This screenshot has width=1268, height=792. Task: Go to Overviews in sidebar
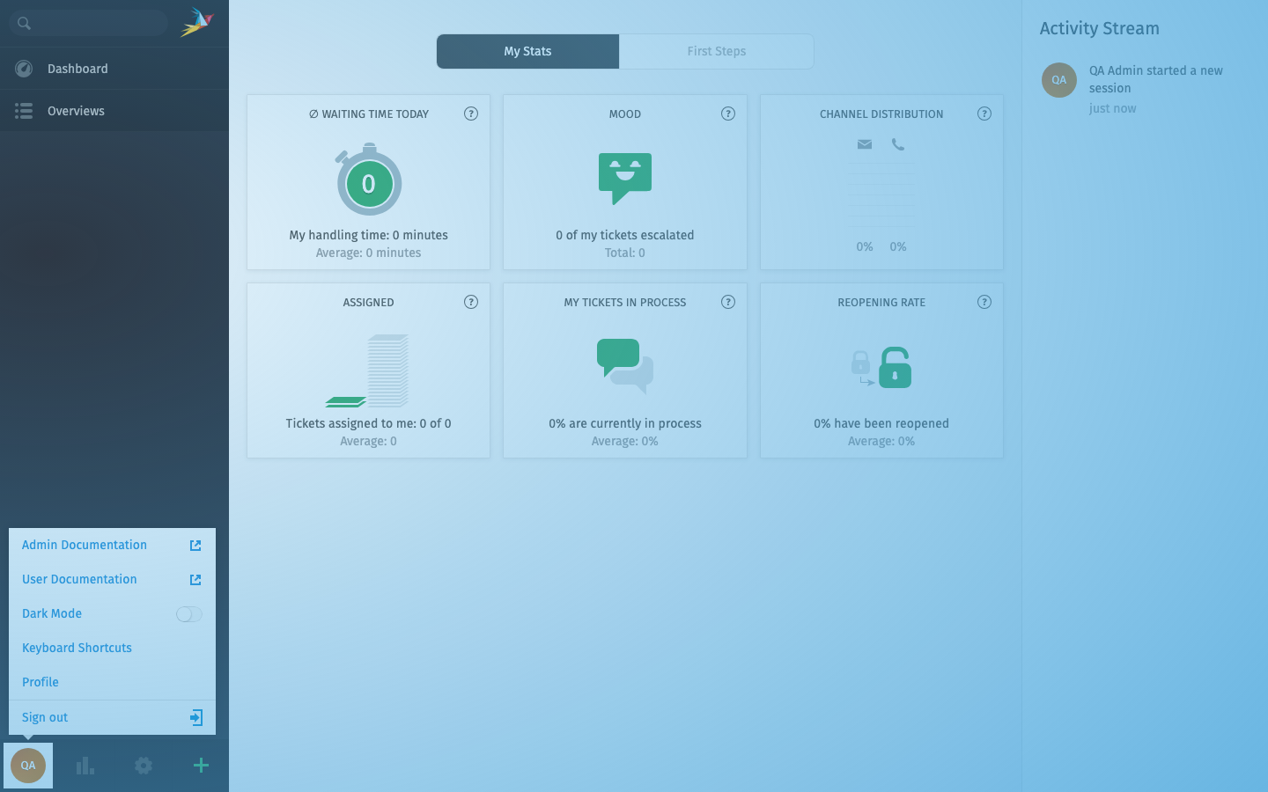click(114, 111)
